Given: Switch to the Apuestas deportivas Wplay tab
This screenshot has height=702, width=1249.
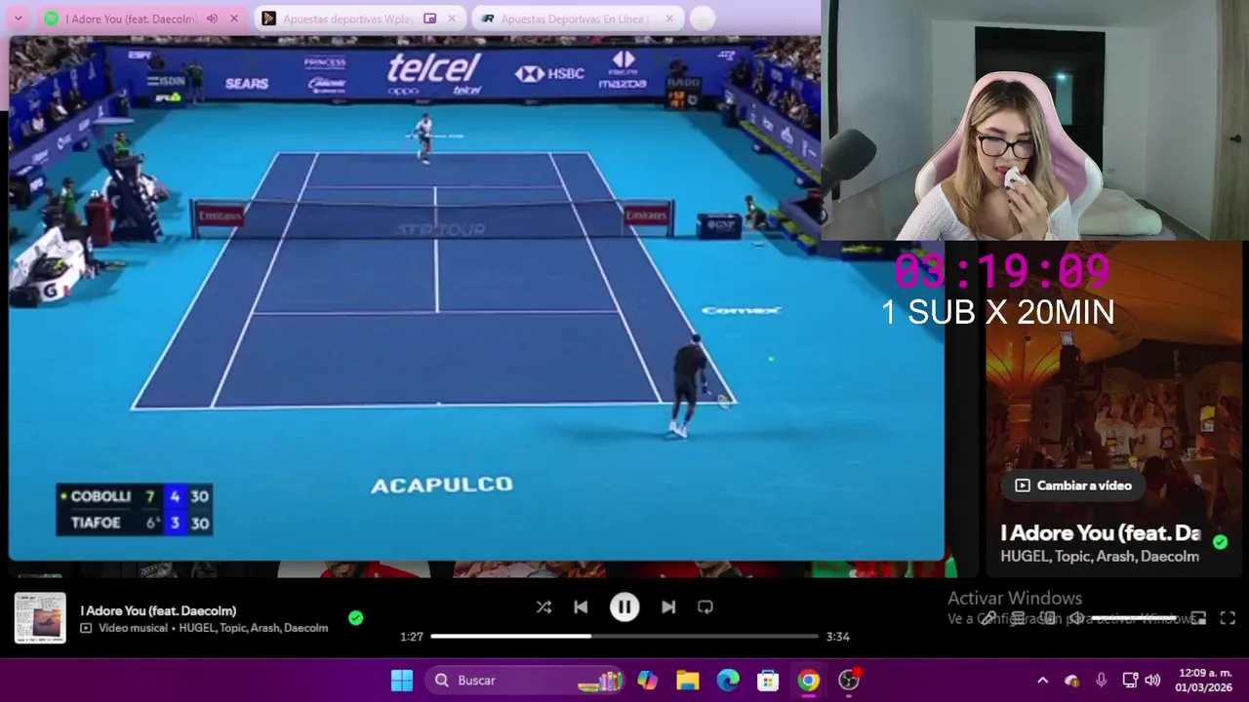Looking at the screenshot, I should tap(360, 19).
